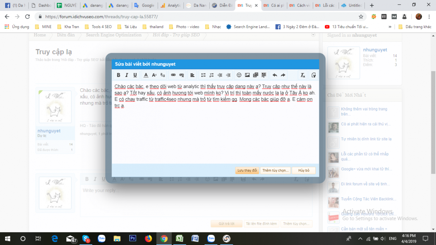This screenshot has height=245, width=436.
Task: Open the Ứng dụng apps shortcut
Action: pos(16,27)
